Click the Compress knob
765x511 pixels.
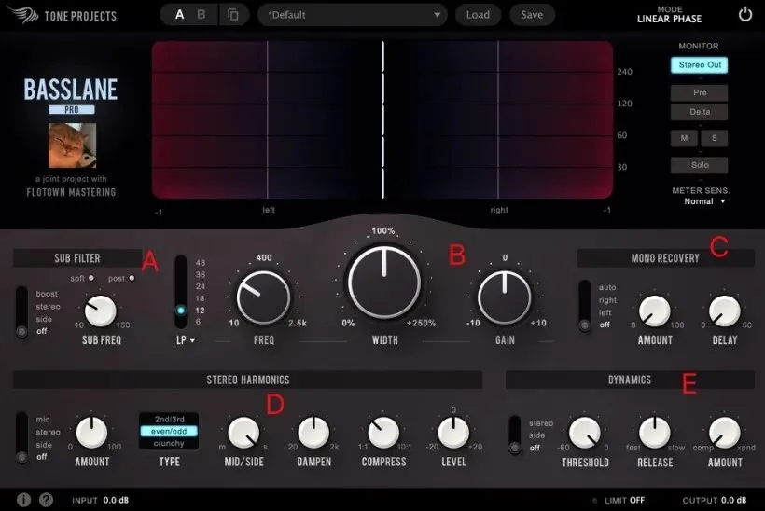click(x=383, y=433)
